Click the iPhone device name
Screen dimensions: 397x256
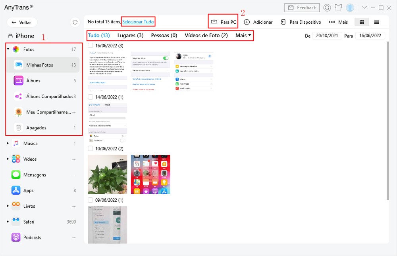(x=25, y=36)
